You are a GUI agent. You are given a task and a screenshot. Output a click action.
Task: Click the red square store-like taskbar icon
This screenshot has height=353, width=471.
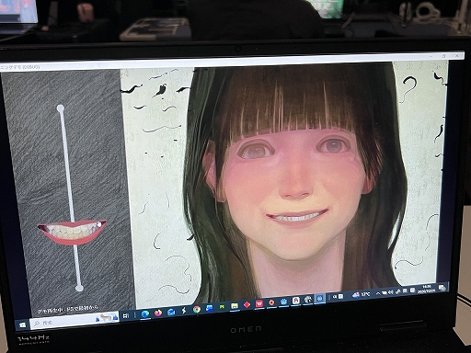tap(259, 303)
